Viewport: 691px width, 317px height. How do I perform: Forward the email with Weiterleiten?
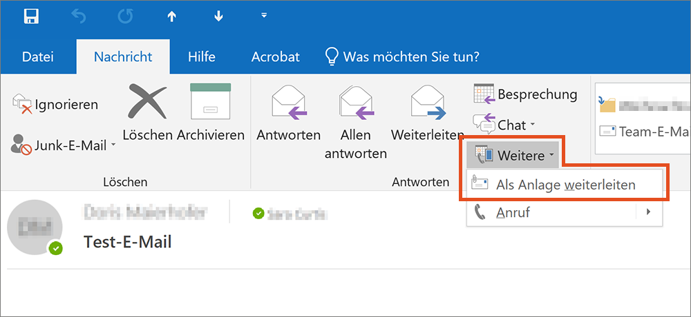click(x=427, y=114)
